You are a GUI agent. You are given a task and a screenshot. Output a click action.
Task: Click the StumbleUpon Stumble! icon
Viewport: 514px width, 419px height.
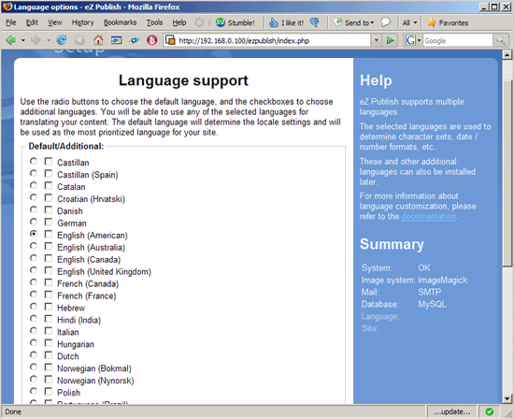(221, 22)
